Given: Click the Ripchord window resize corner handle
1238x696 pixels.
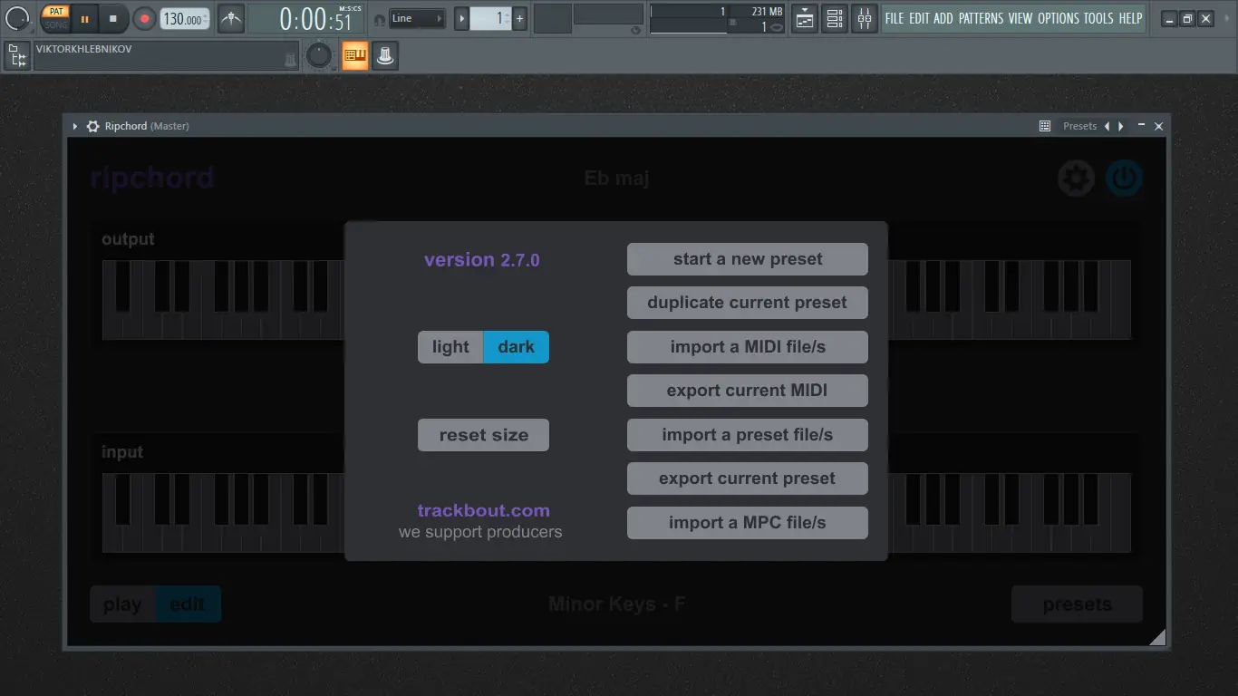Looking at the screenshot, I should pos(1157,637).
